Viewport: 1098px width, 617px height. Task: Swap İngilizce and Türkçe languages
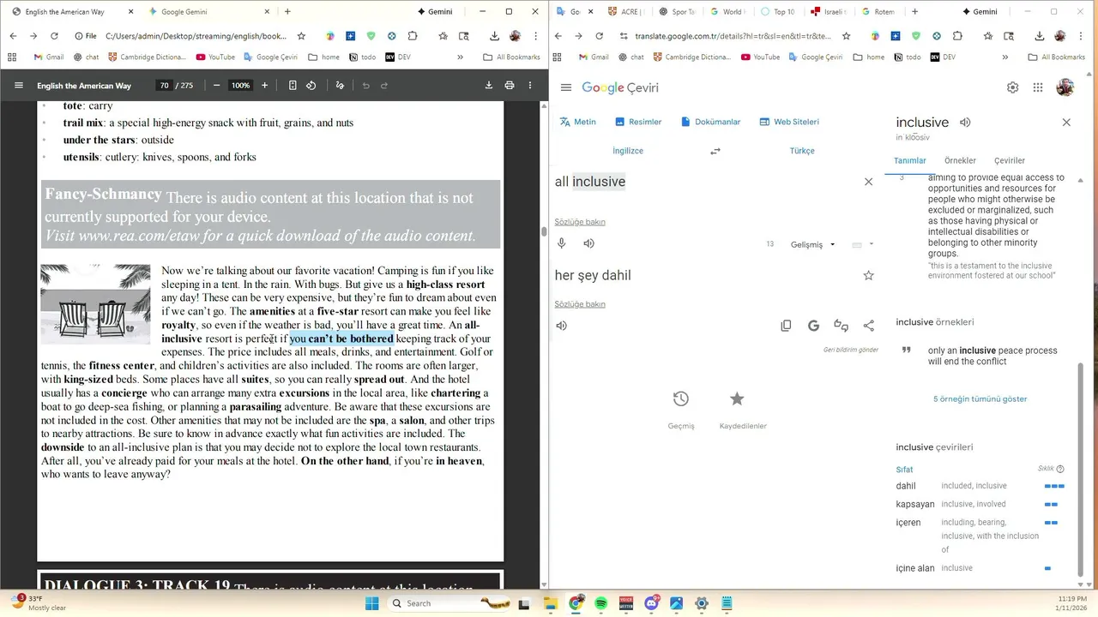[715, 151]
